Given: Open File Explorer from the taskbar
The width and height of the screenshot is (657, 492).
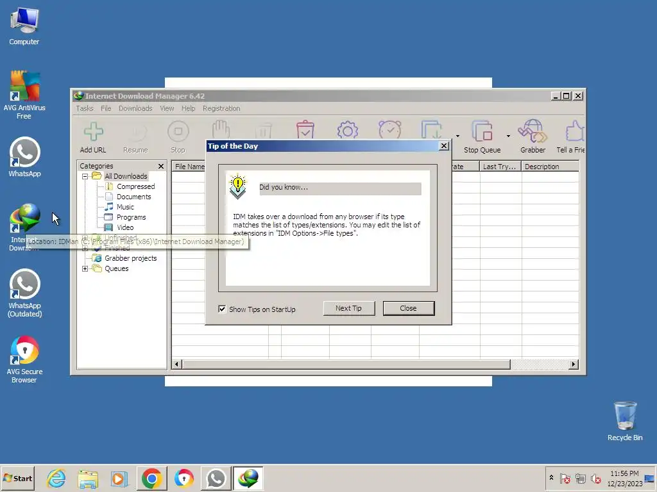Looking at the screenshot, I should [88, 479].
